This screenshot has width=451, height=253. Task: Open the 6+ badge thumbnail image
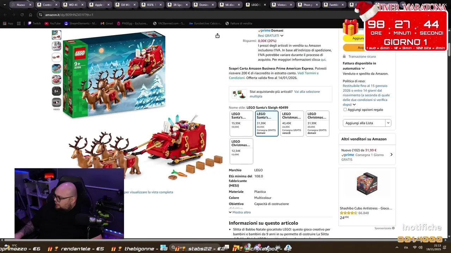56,91
